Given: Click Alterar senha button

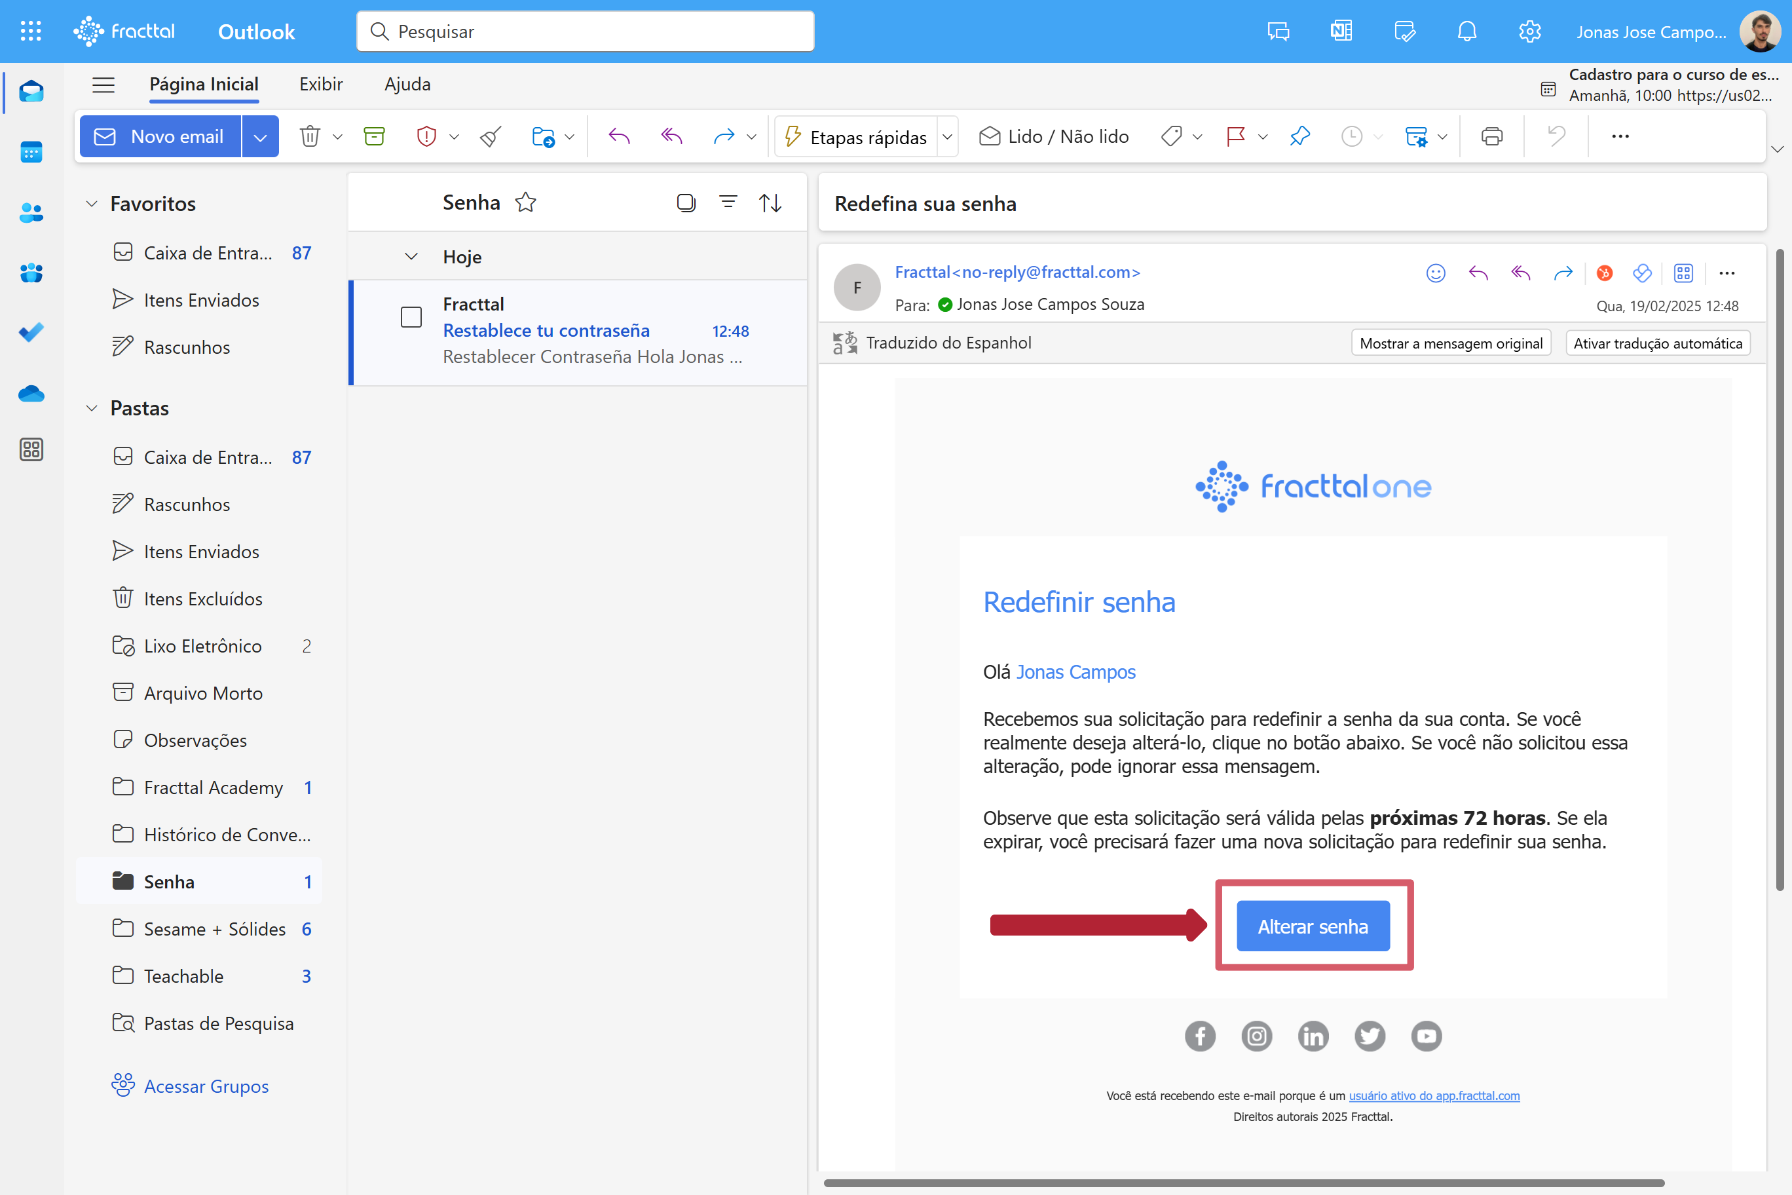Looking at the screenshot, I should point(1313,927).
